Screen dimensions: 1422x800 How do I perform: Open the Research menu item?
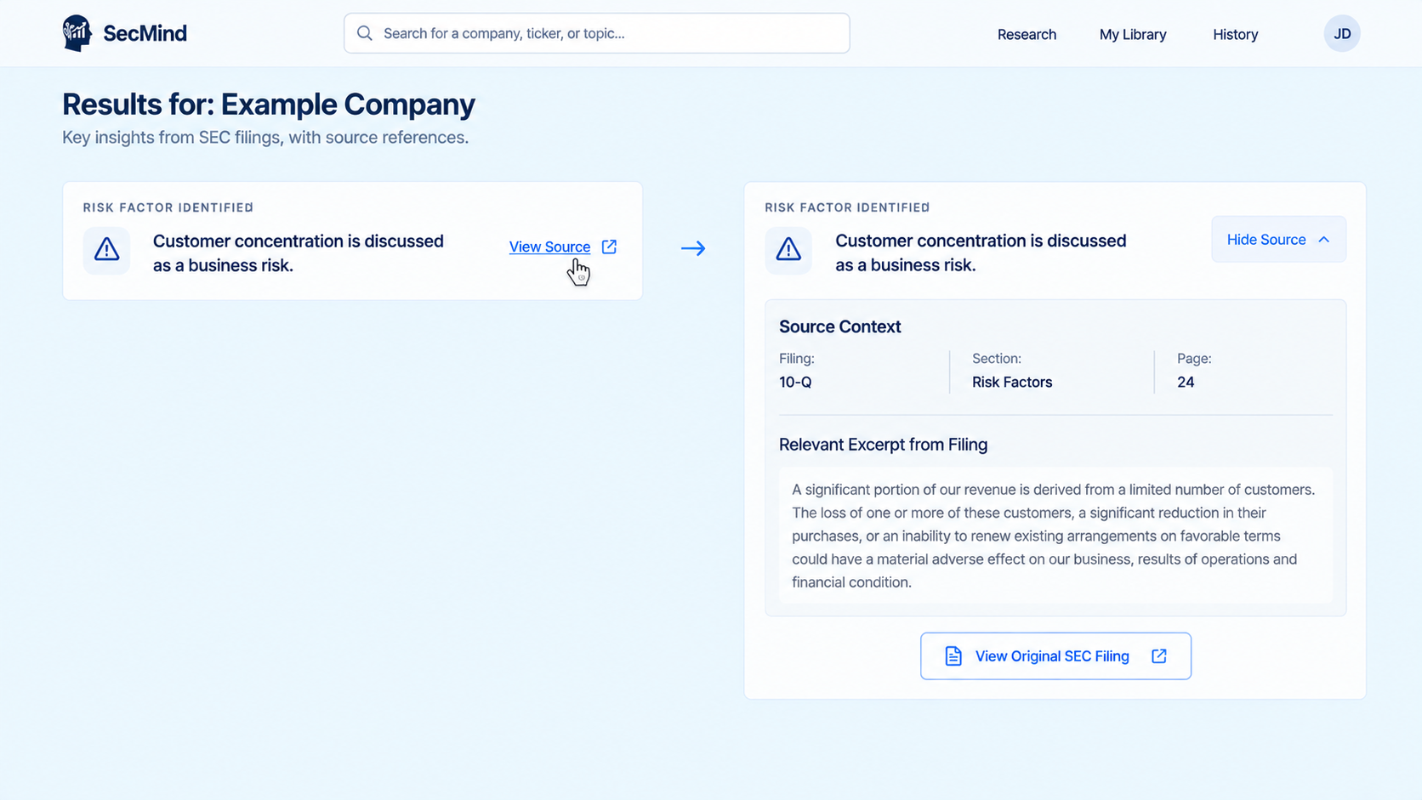coord(1027,34)
